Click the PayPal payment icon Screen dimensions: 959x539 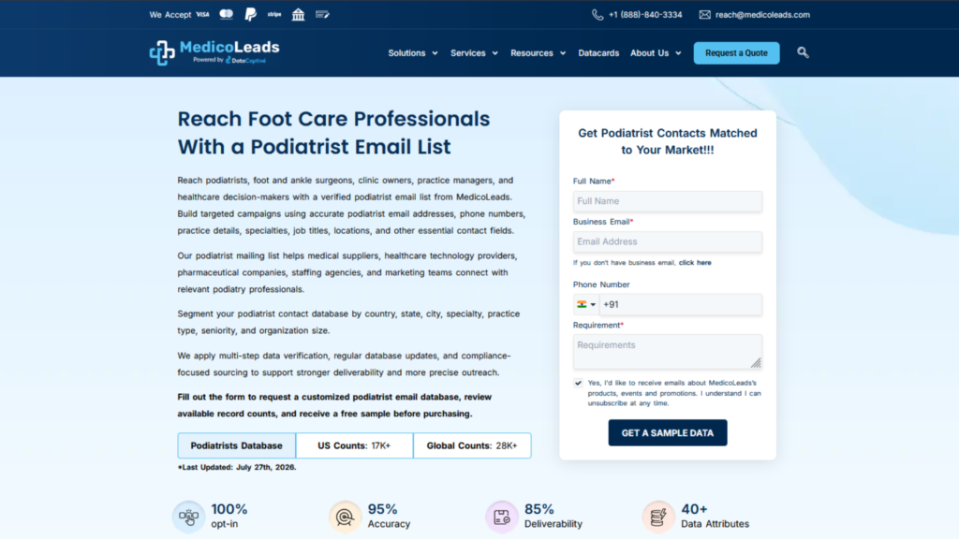[x=251, y=15]
